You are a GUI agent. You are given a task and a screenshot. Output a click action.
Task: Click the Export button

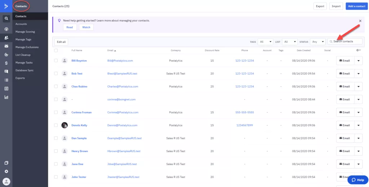[x=320, y=6]
